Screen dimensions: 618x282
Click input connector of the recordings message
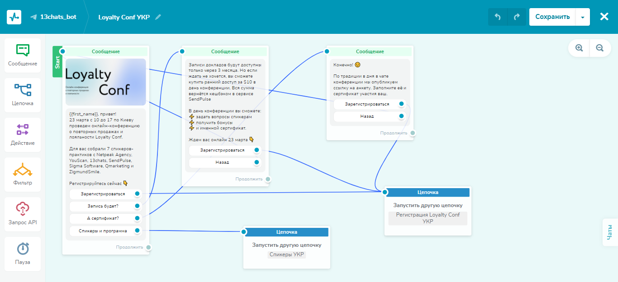[x=182, y=51]
